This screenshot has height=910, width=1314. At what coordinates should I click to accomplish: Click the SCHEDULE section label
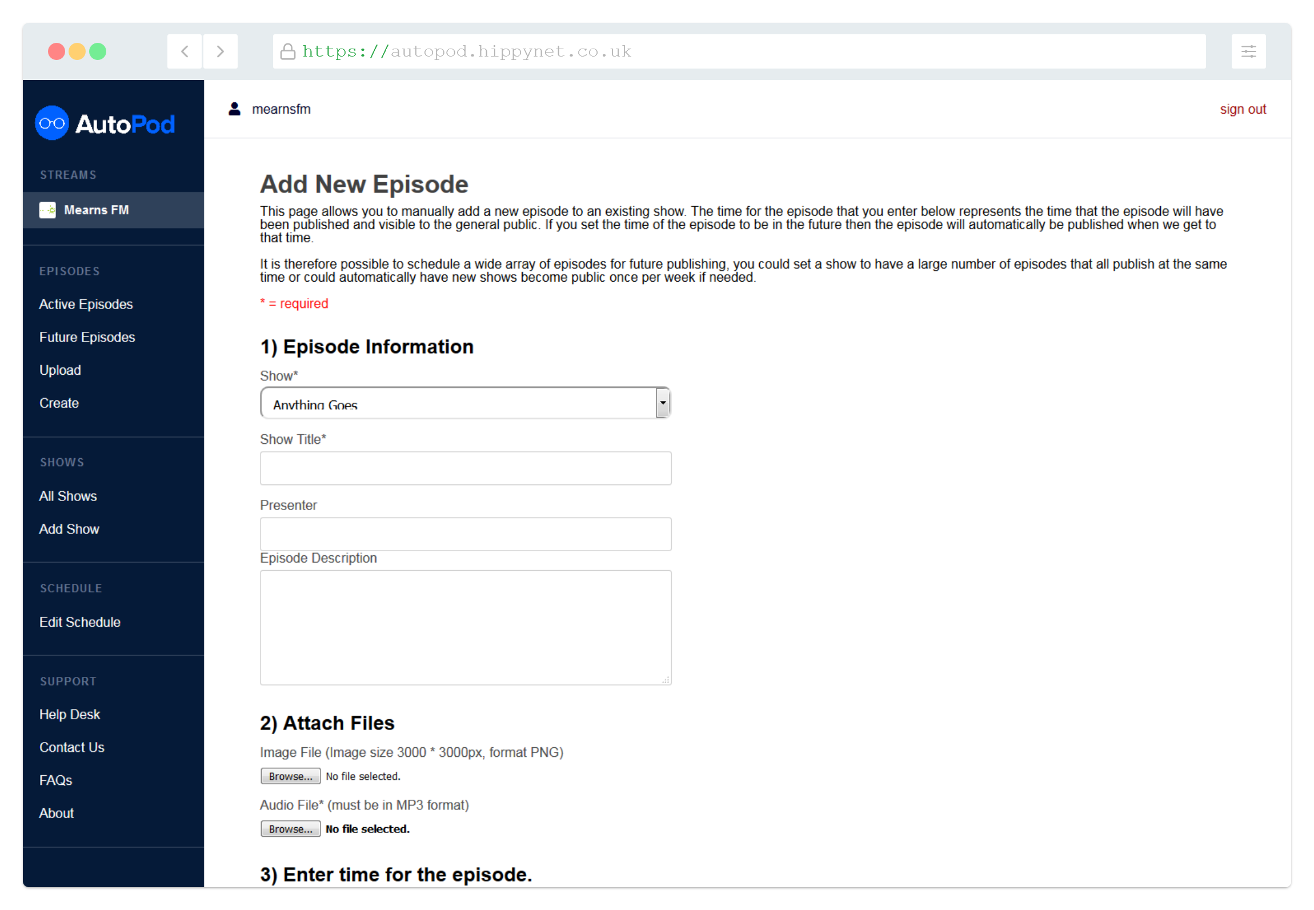[x=71, y=588]
